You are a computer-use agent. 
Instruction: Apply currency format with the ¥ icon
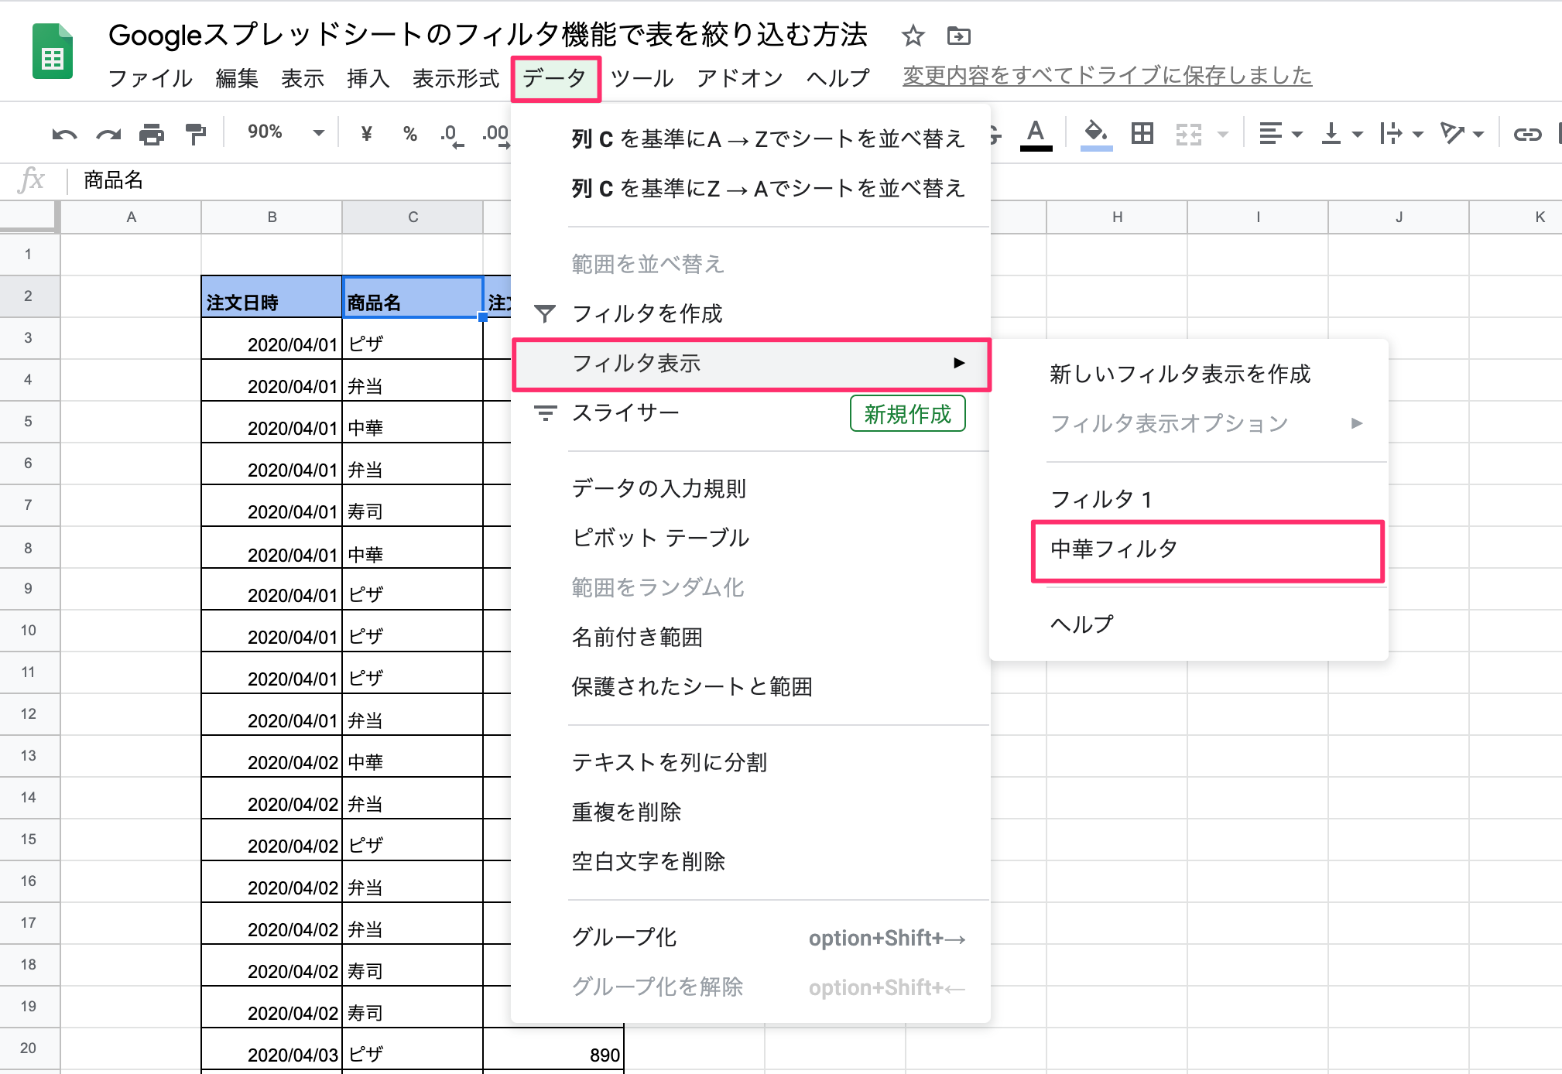365,133
